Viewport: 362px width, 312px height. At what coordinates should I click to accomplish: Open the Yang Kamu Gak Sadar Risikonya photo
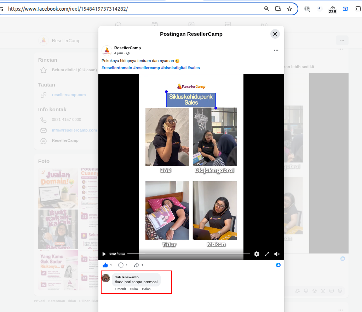pos(58,271)
